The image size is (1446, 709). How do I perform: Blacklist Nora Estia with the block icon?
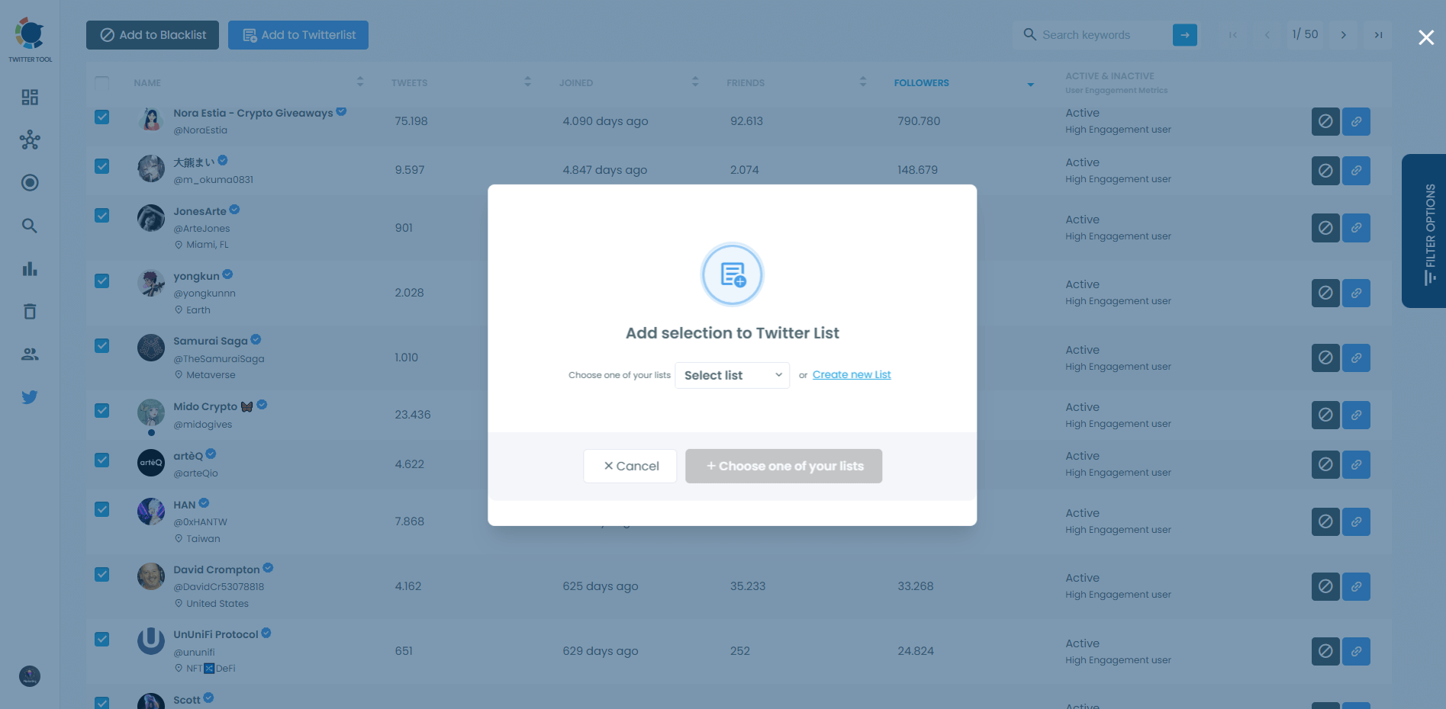click(1325, 121)
